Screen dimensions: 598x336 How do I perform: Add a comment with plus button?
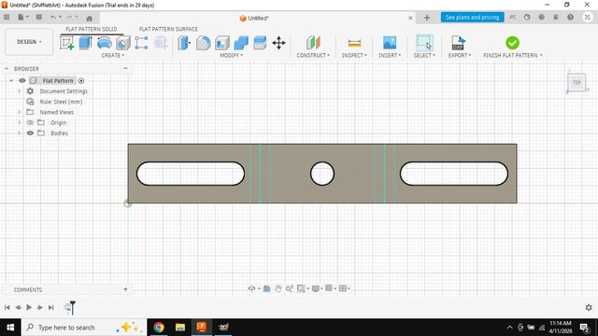point(125,289)
